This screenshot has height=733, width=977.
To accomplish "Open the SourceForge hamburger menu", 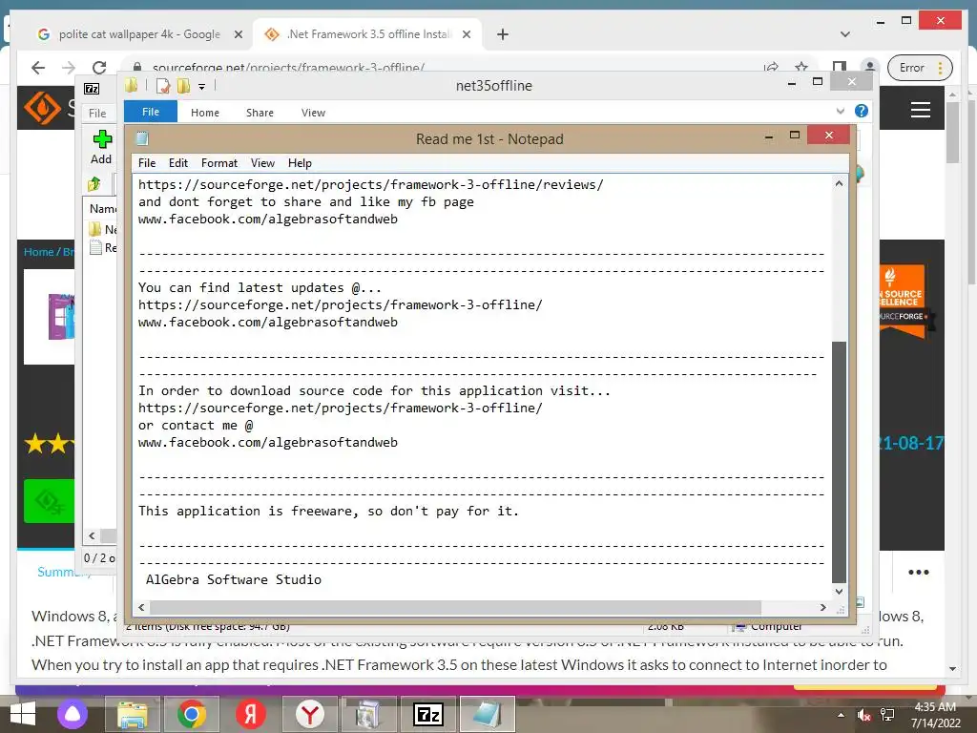I will [x=921, y=110].
